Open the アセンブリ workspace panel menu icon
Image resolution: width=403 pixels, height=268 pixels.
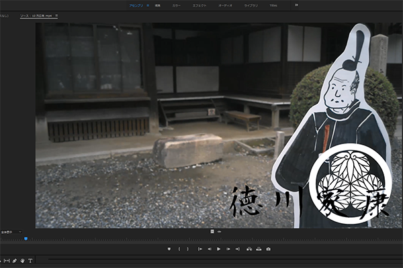click(x=148, y=5)
